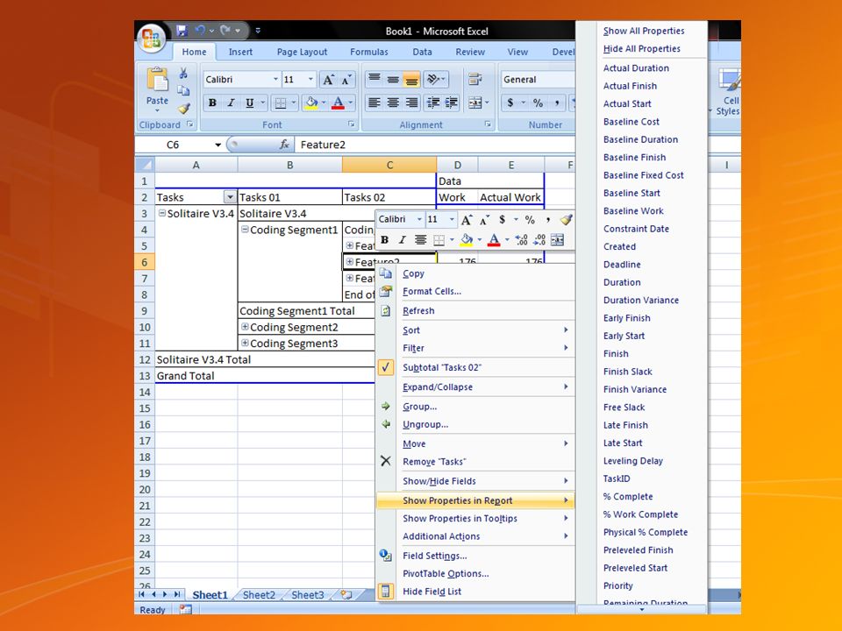The height and width of the screenshot is (631, 842).
Task: Click the ribbon Font Color red A
Action: coord(338,103)
